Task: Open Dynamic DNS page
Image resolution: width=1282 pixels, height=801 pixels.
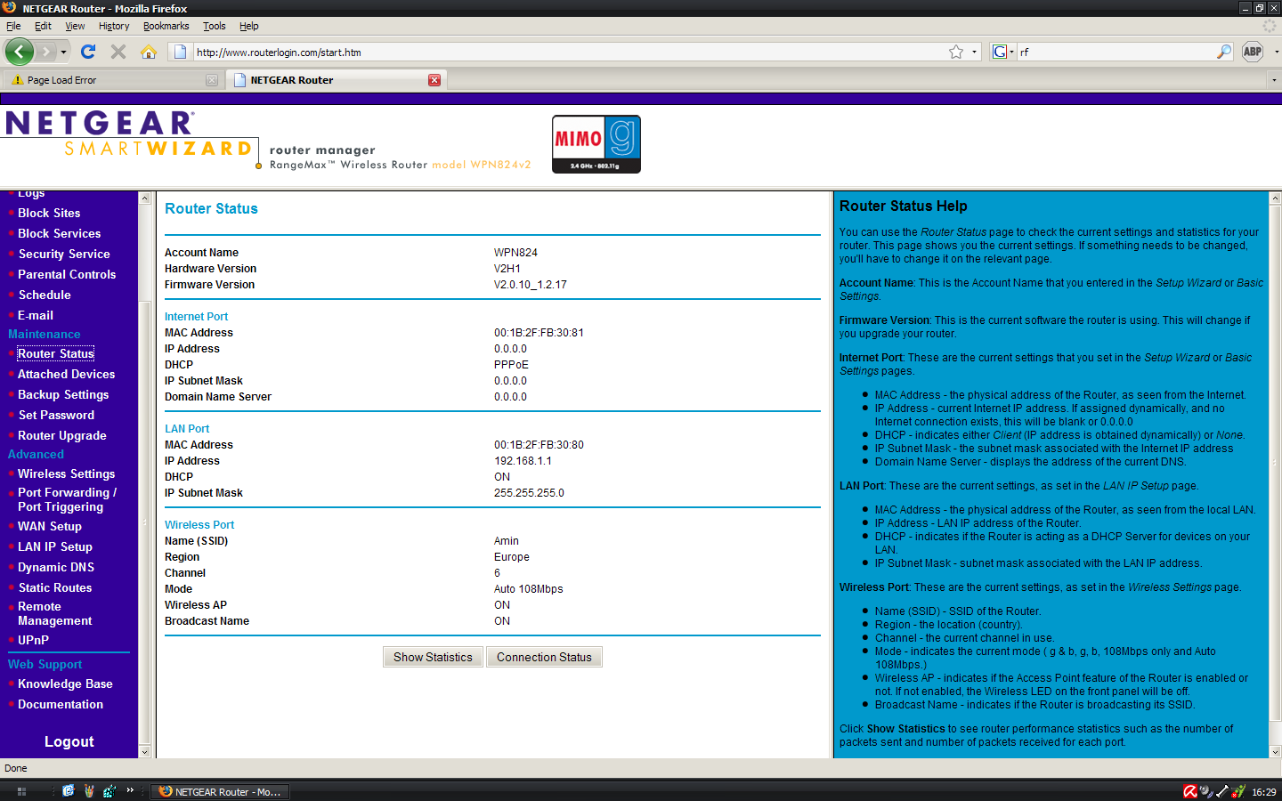Action: pos(56,567)
